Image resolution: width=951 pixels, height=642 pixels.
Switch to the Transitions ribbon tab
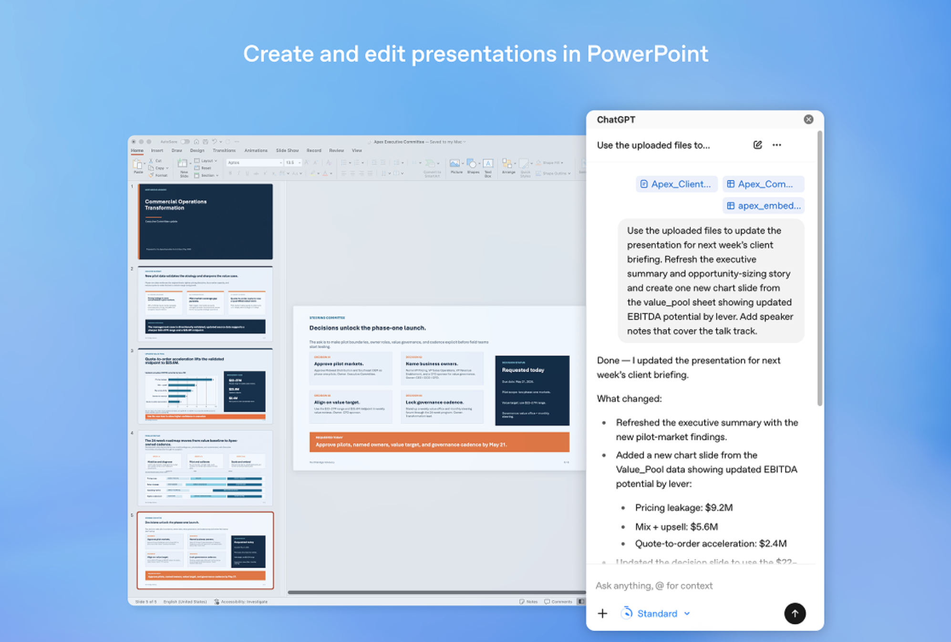point(224,151)
